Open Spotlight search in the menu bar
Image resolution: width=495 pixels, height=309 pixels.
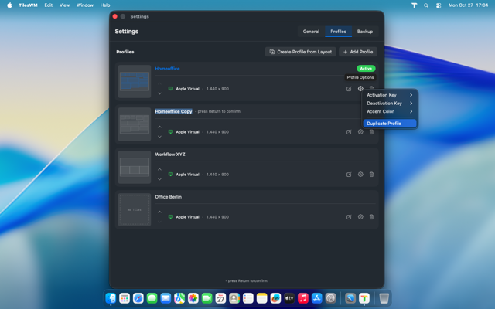click(x=425, y=5)
